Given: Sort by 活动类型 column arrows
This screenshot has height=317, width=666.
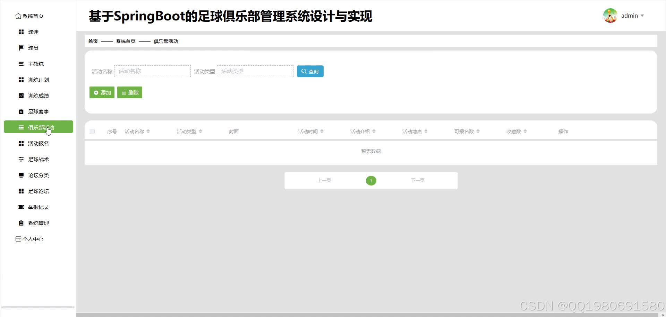Looking at the screenshot, I should pos(200,132).
